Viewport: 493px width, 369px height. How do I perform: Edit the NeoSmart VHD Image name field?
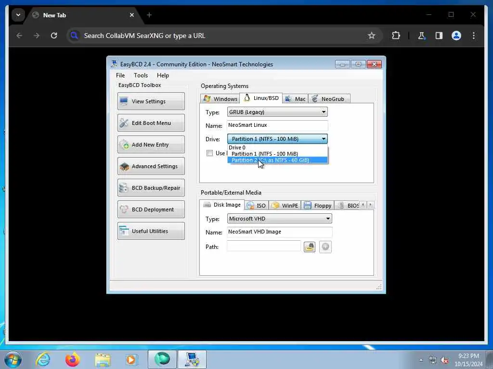(x=280, y=232)
